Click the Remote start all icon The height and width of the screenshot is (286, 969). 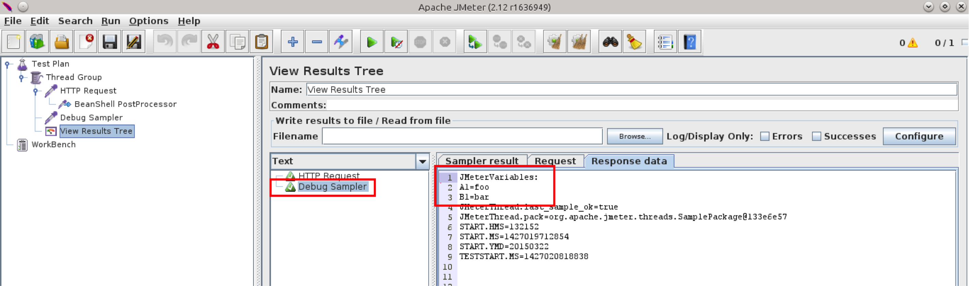(475, 42)
